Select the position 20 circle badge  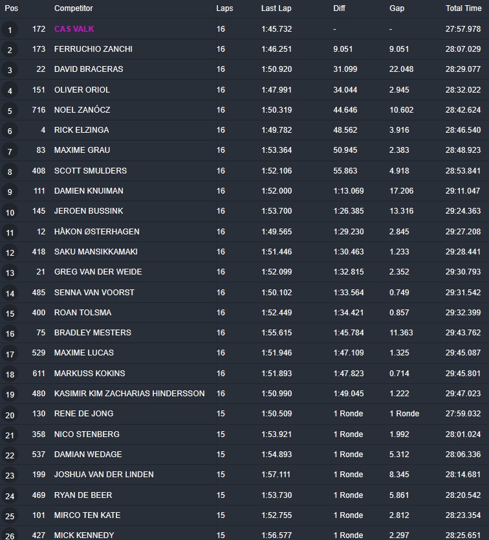[x=10, y=414]
